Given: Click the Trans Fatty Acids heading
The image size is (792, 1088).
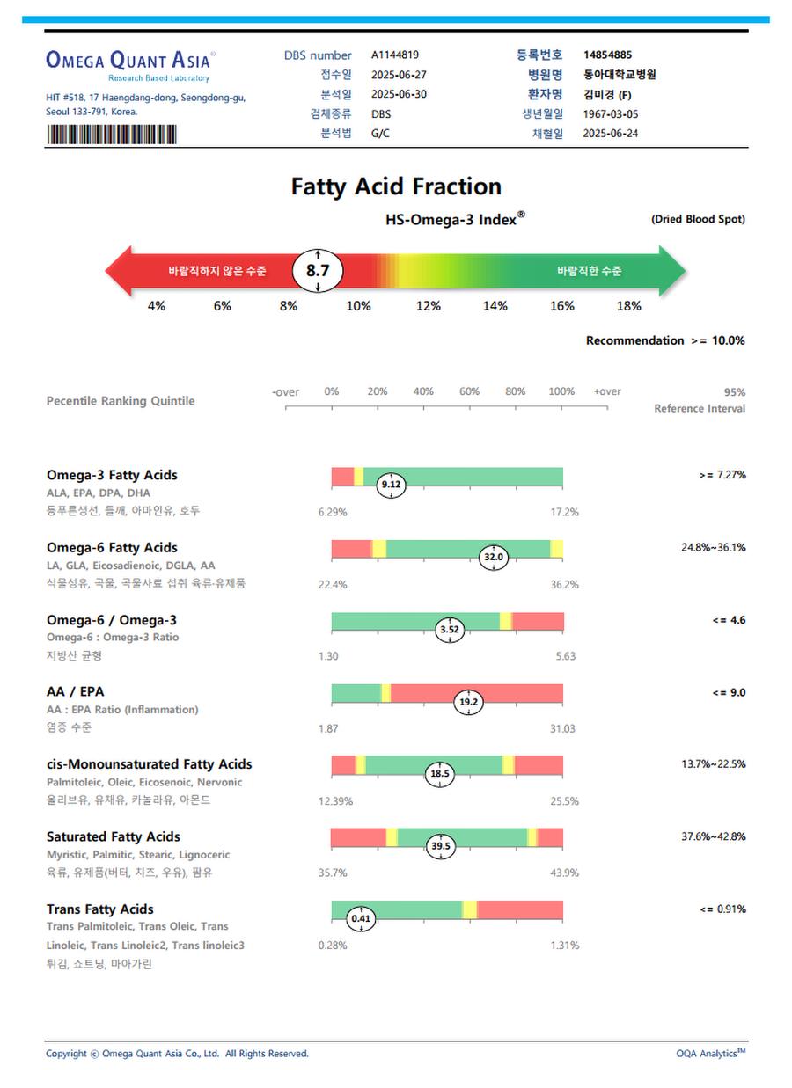Looking at the screenshot, I should [99, 909].
